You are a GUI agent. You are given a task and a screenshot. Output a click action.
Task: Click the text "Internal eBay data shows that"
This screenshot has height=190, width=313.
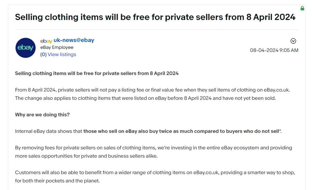(x=48, y=131)
